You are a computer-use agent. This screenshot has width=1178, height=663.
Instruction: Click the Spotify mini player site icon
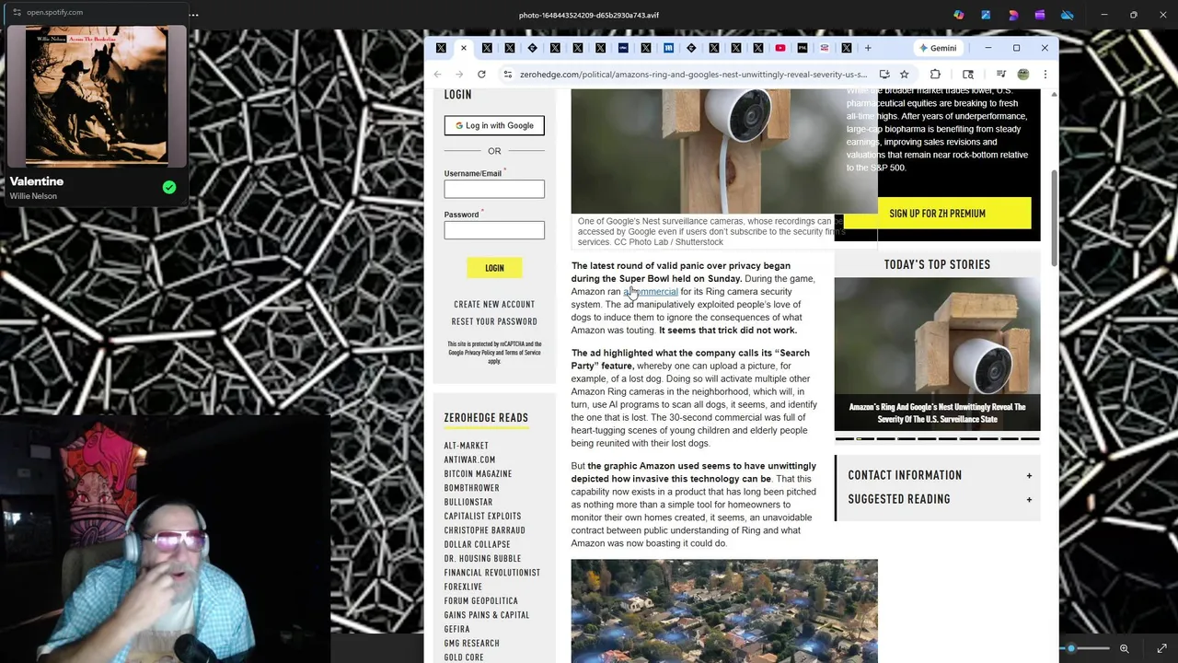[x=17, y=12]
